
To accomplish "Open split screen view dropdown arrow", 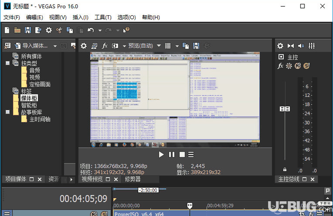I will click(125, 46).
